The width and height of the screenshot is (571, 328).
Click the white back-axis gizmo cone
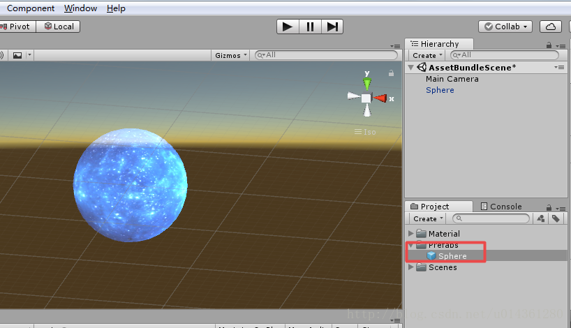pos(353,96)
